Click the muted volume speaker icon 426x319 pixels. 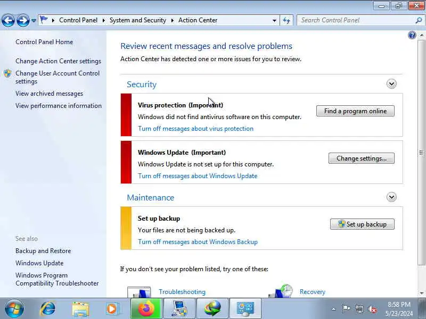click(372, 309)
